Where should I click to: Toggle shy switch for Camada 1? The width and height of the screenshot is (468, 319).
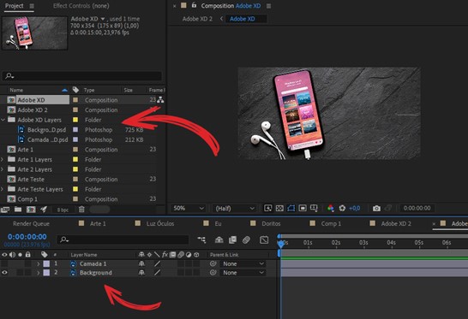(141, 263)
